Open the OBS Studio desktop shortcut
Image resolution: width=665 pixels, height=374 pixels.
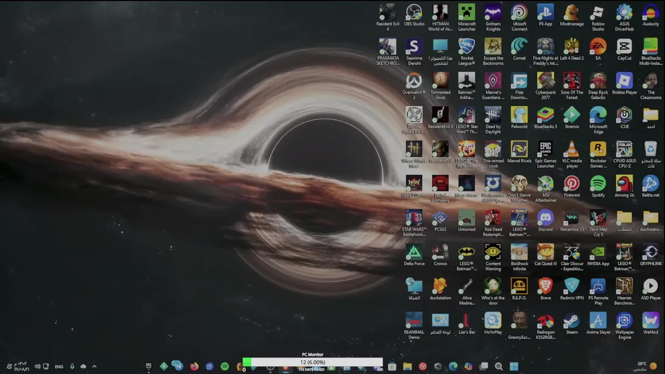tap(414, 15)
